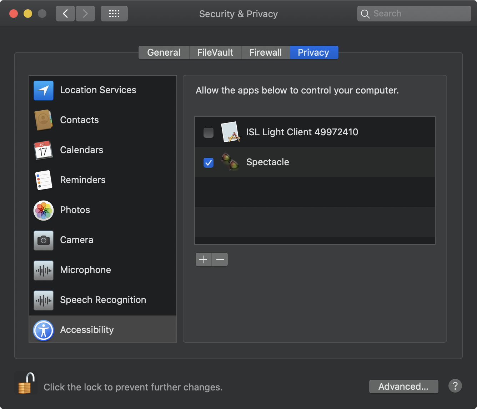Viewport: 477px width, 409px height.
Task: Open Photos privacy settings
Action: click(75, 210)
